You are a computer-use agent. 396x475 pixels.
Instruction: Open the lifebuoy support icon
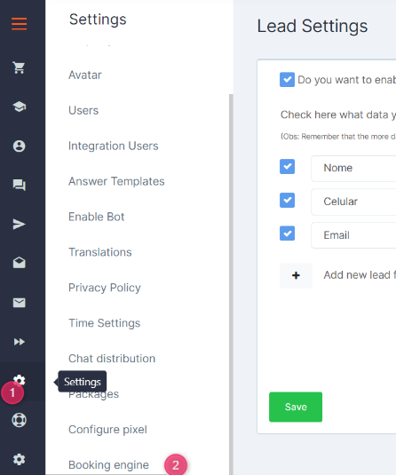pos(19,420)
